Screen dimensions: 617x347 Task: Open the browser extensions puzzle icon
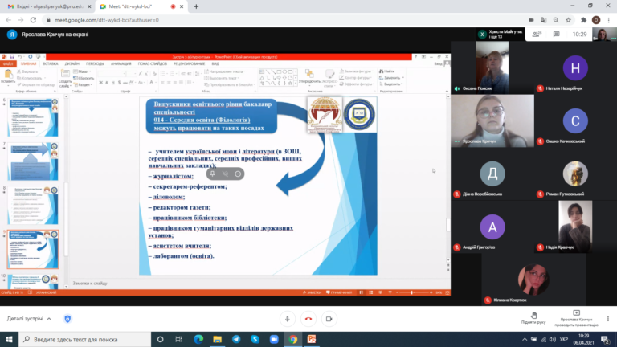pyautogui.click(x=583, y=20)
